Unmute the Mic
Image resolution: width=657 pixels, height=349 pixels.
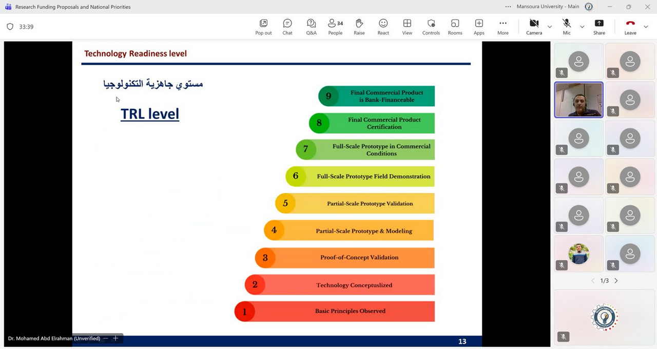[x=567, y=27]
